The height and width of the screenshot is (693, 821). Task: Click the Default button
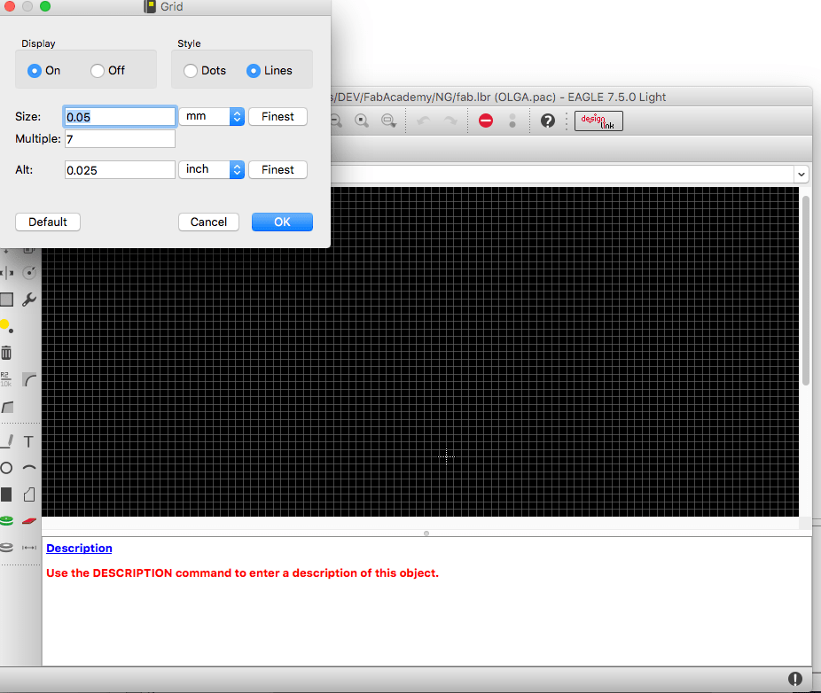click(x=48, y=222)
